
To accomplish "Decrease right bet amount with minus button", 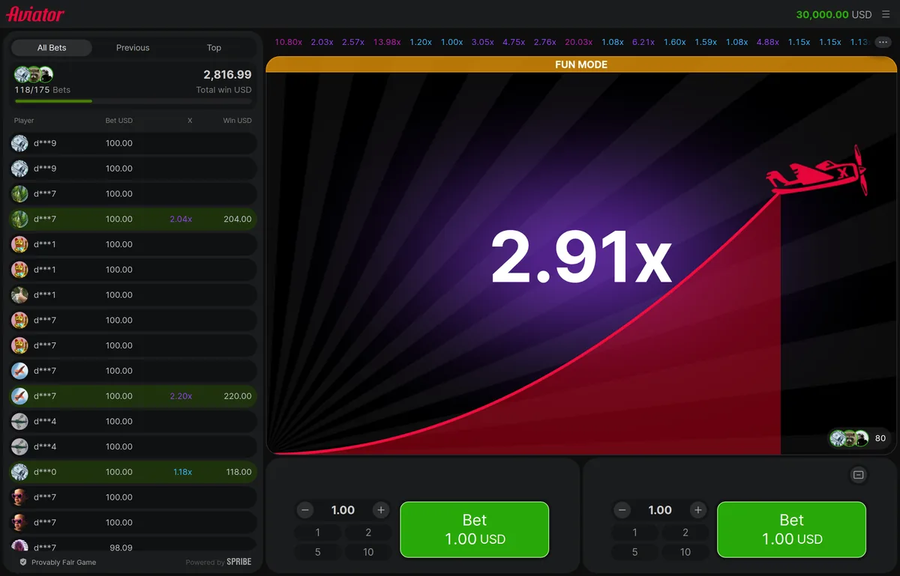I will click(x=622, y=510).
